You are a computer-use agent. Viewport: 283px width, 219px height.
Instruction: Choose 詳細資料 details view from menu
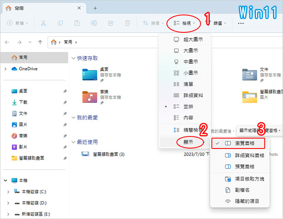pos(185,95)
